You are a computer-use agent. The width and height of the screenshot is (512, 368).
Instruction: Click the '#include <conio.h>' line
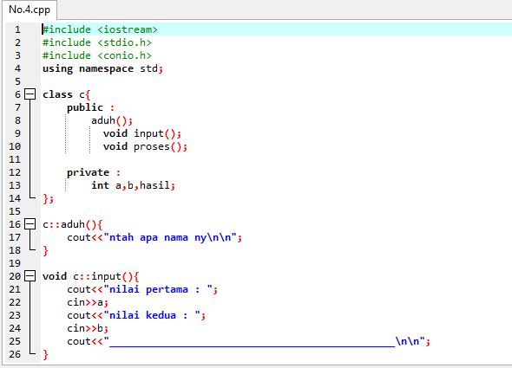coord(97,55)
